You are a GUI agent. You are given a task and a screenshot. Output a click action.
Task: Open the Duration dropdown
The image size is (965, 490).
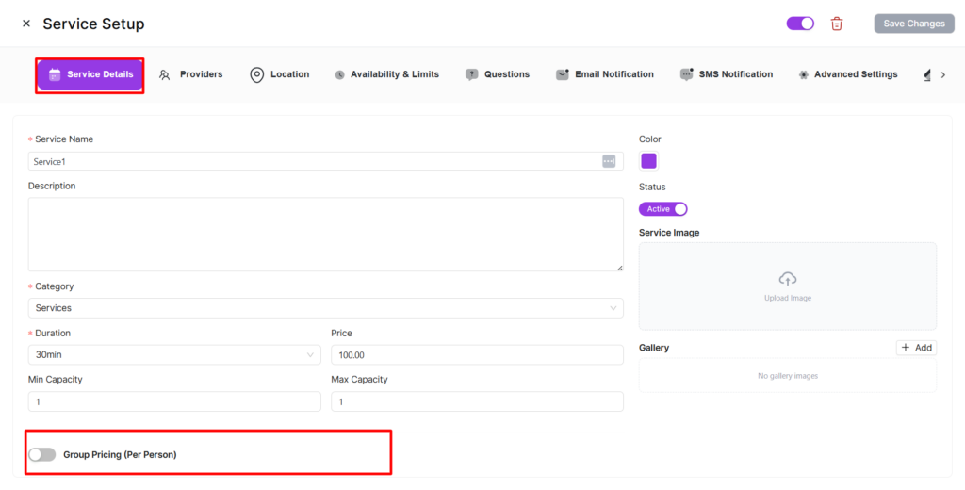pyautogui.click(x=174, y=354)
